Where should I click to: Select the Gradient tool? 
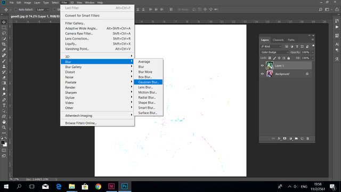(x=4, y=83)
